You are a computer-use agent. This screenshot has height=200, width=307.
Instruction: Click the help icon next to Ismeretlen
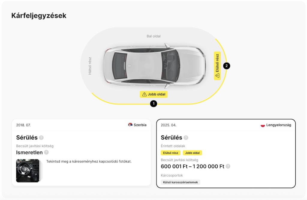click(47, 153)
